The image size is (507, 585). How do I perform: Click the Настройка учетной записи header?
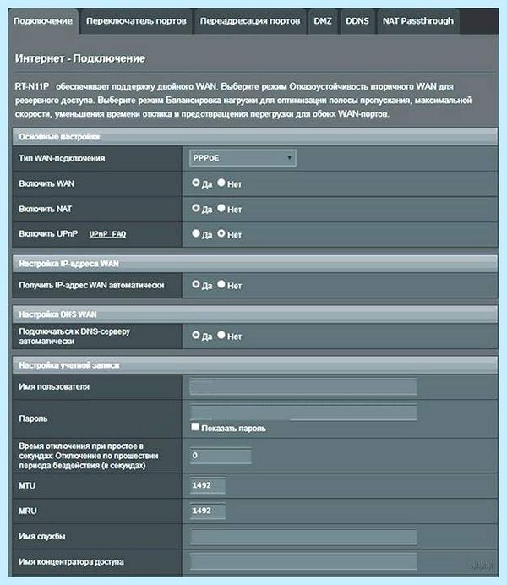pos(255,365)
